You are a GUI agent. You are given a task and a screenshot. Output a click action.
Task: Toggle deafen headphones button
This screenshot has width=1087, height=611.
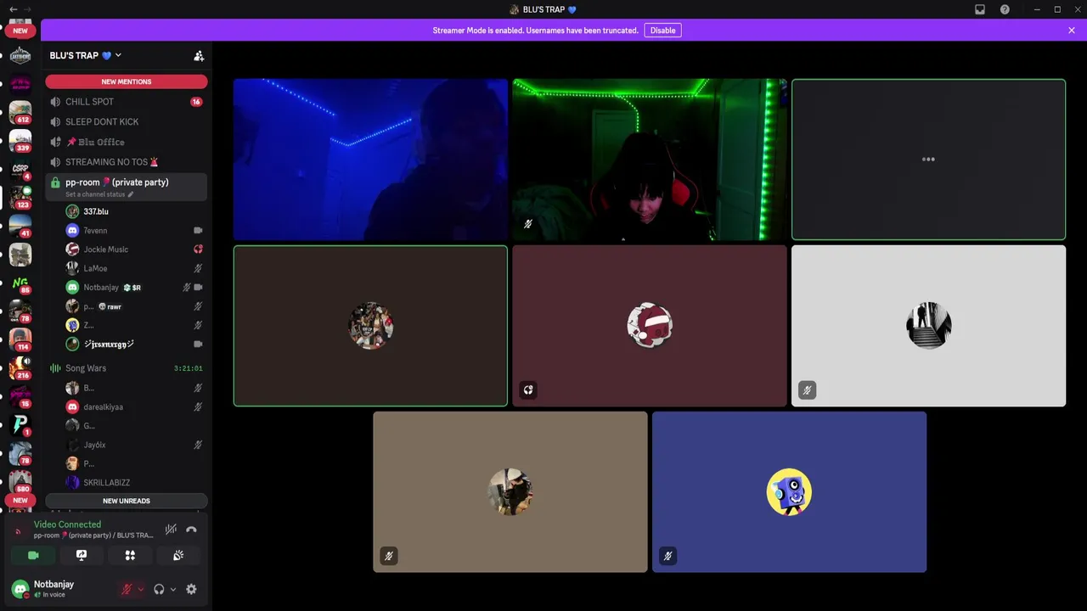click(x=159, y=589)
